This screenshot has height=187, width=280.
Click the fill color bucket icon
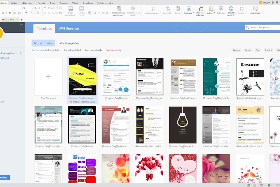pos(27,13)
